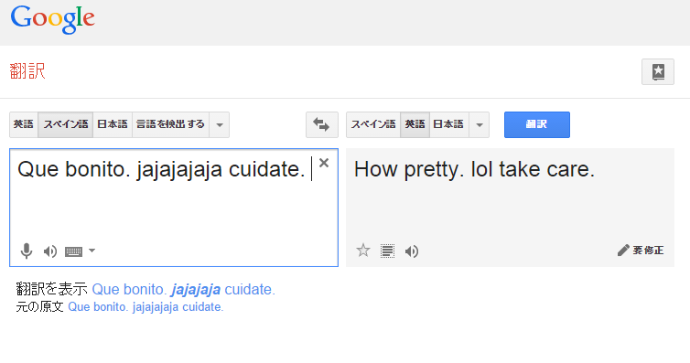Choose 日本語 as target language
Viewport: 690px width, 363px height.
point(448,124)
